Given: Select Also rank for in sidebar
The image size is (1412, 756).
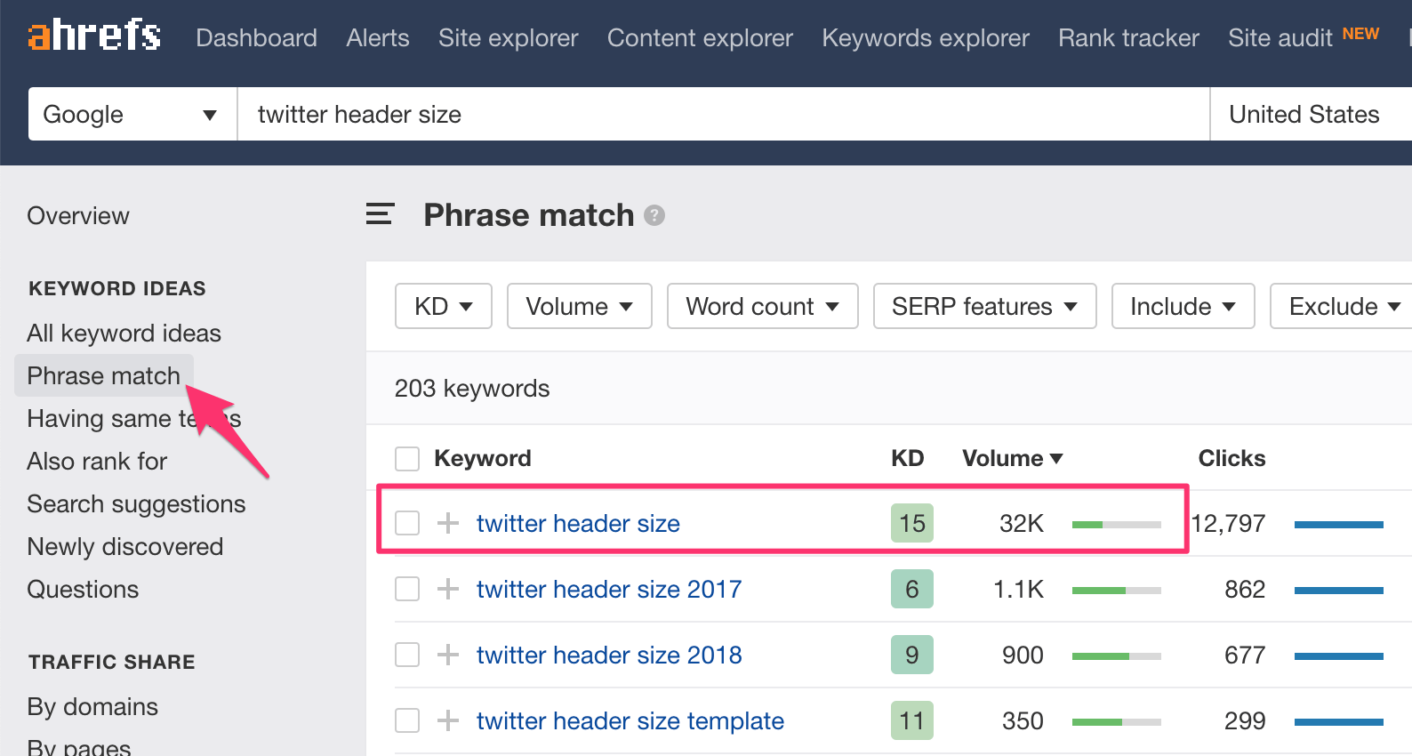Looking at the screenshot, I should (x=97, y=461).
